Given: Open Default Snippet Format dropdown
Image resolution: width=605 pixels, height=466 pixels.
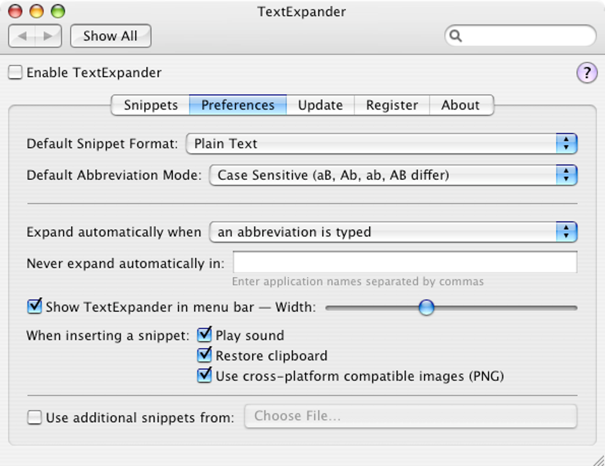Looking at the screenshot, I should (381, 144).
